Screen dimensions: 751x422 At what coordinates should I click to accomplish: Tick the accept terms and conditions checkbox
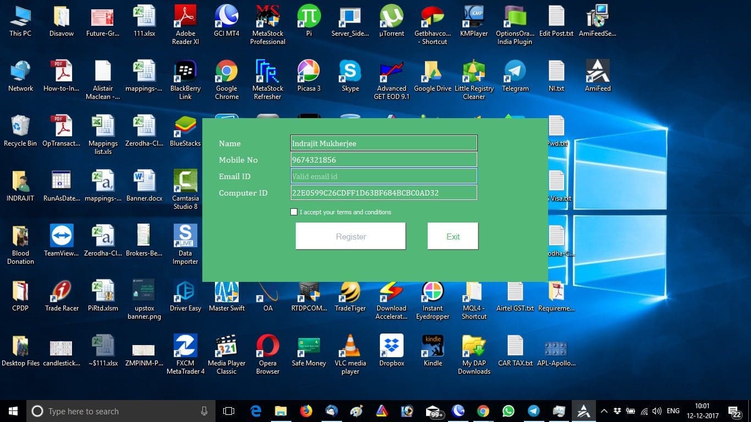coord(294,212)
